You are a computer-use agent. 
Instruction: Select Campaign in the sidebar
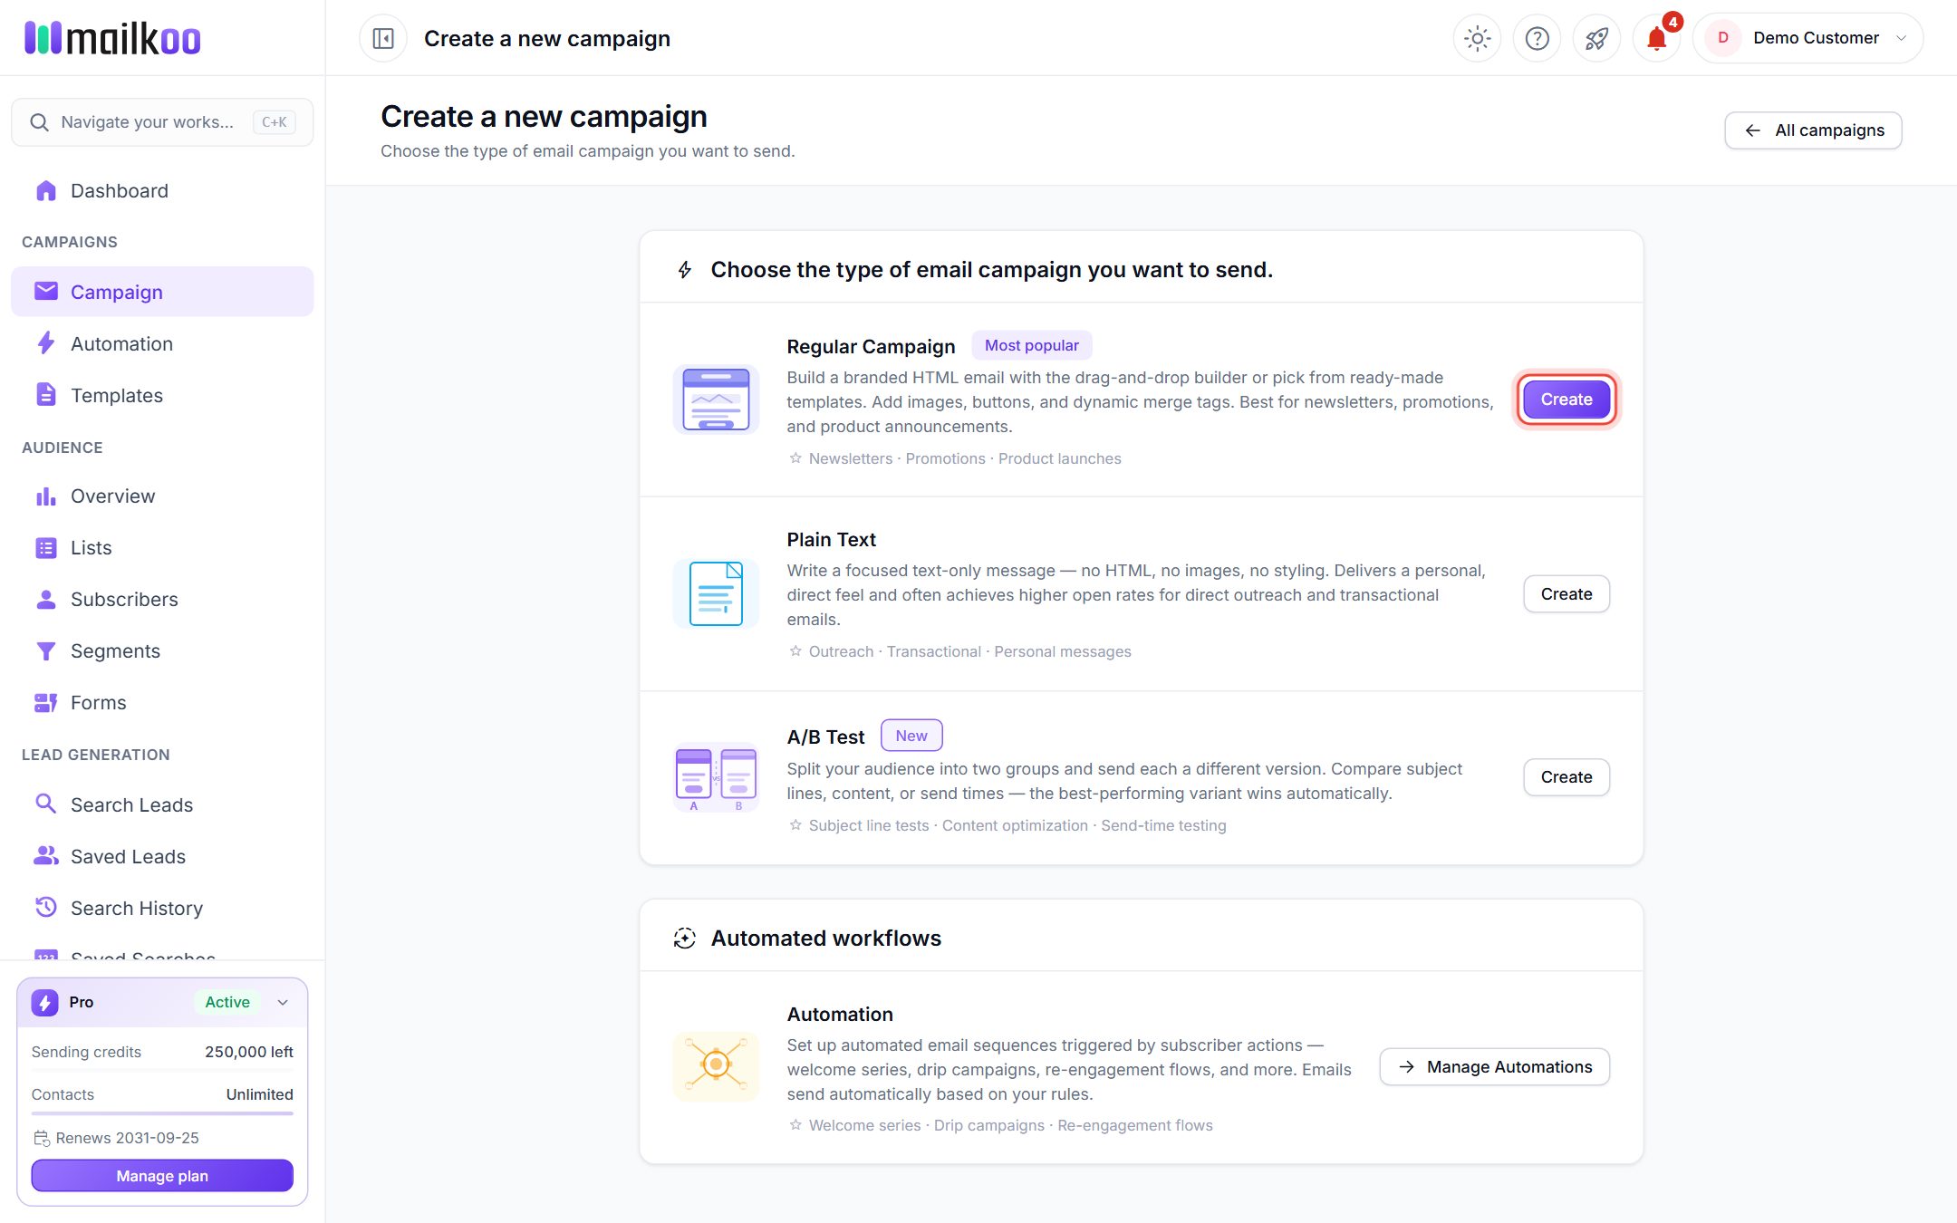(x=162, y=292)
